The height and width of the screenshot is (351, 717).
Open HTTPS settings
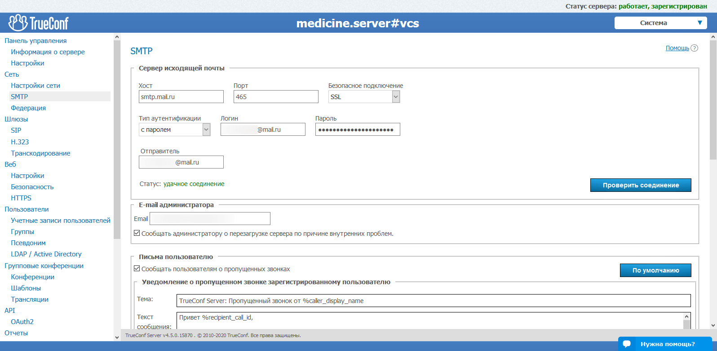(x=21, y=198)
